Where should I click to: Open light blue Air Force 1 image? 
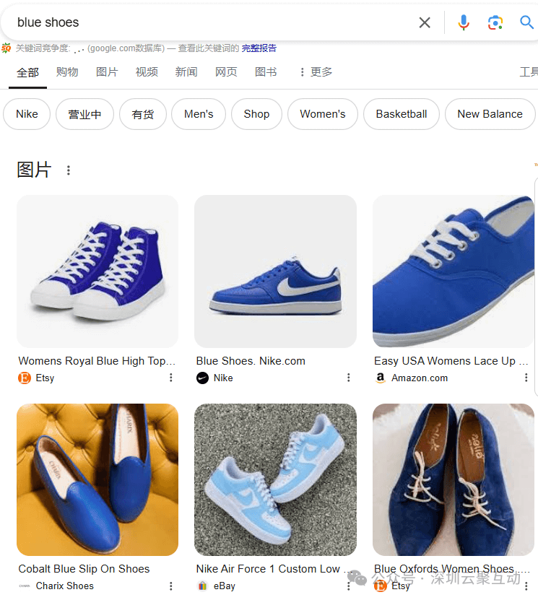click(275, 479)
